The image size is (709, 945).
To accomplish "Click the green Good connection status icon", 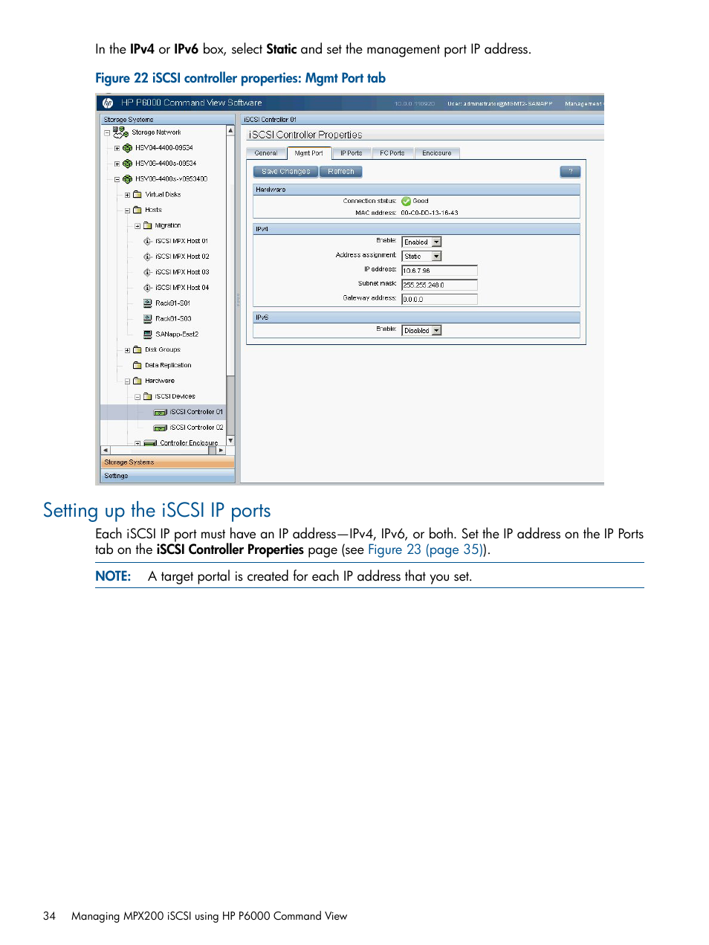I will click(x=406, y=201).
